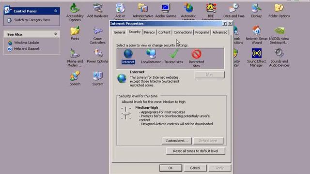The width and height of the screenshot is (310, 174).
Task: Open Adobe Gamma control panel icon
Action: pos(166,11)
